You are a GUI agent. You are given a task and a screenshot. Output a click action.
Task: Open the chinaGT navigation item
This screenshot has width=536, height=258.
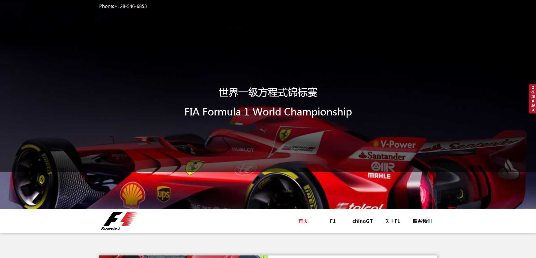pos(362,221)
